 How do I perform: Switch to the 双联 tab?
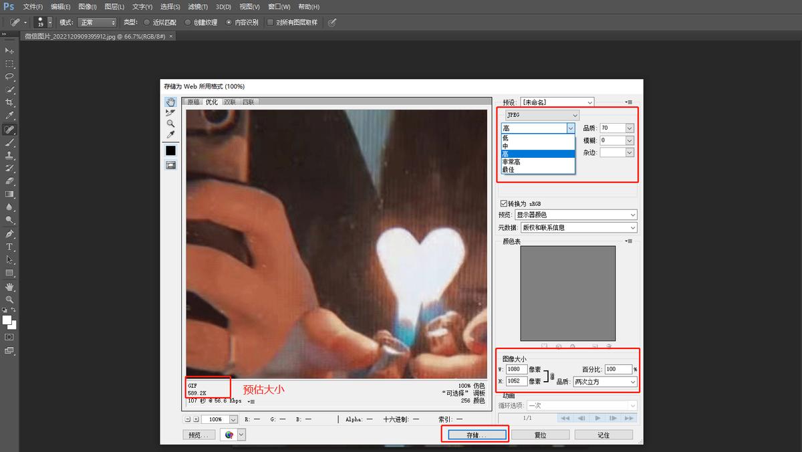coord(229,102)
